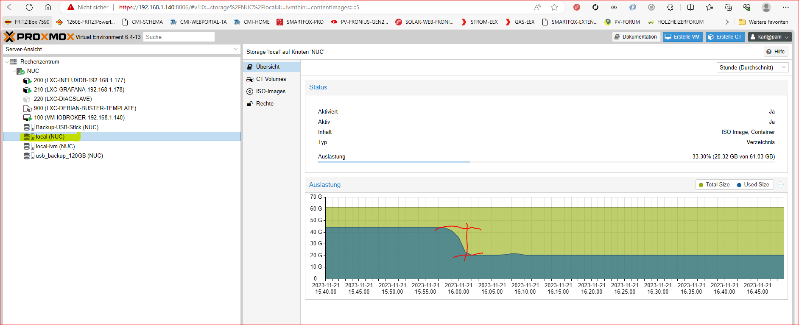
Task: Collapse the Rechenzentrum tree node
Action: (x=6, y=62)
